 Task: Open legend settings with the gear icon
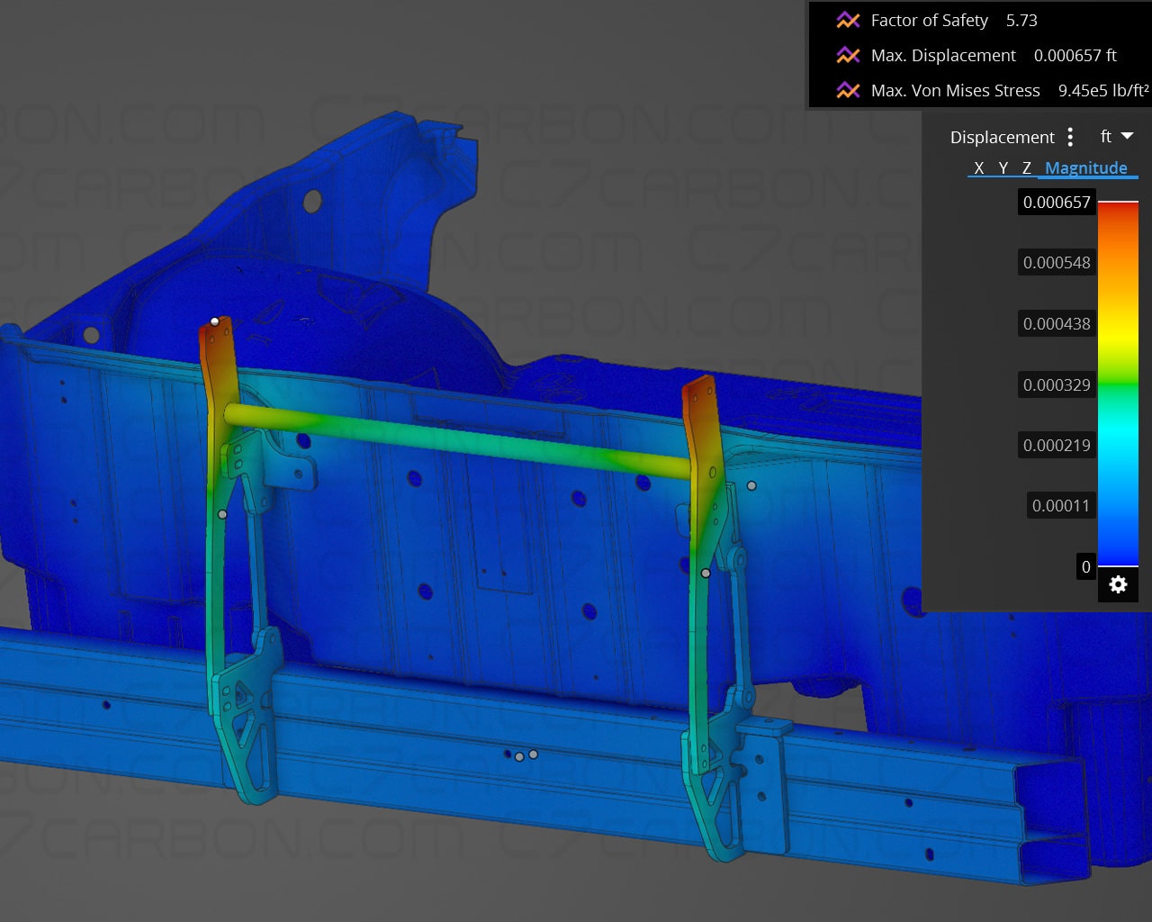coord(1118,584)
